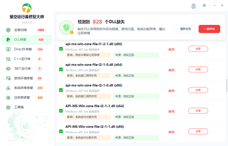Repair api-ms-win-core-file-l1-2-1.dll (x86)
This screenshot has width=228, height=146.
pos(198,49)
